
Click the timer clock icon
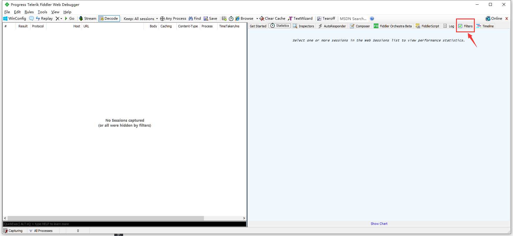pyautogui.click(x=231, y=19)
